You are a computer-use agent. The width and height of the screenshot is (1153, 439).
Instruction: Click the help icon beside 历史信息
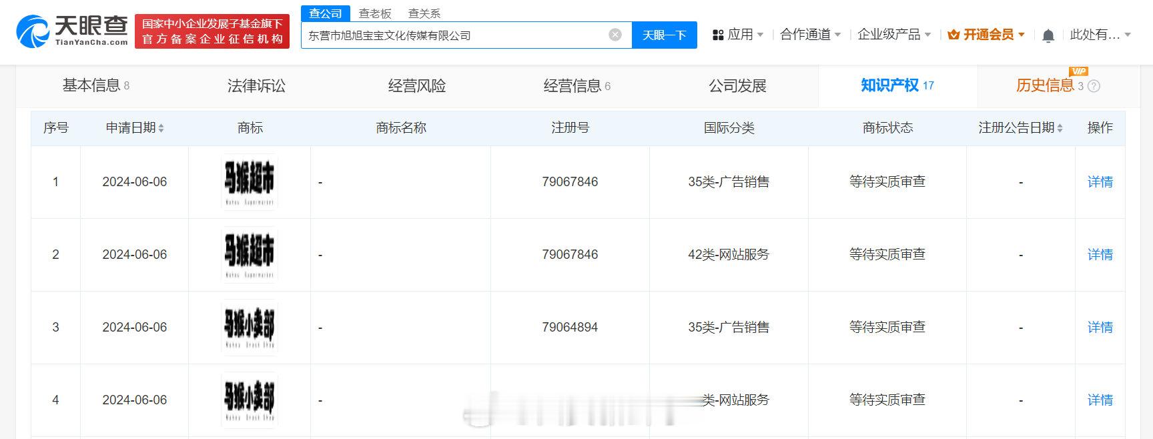tap(1094, 86)
